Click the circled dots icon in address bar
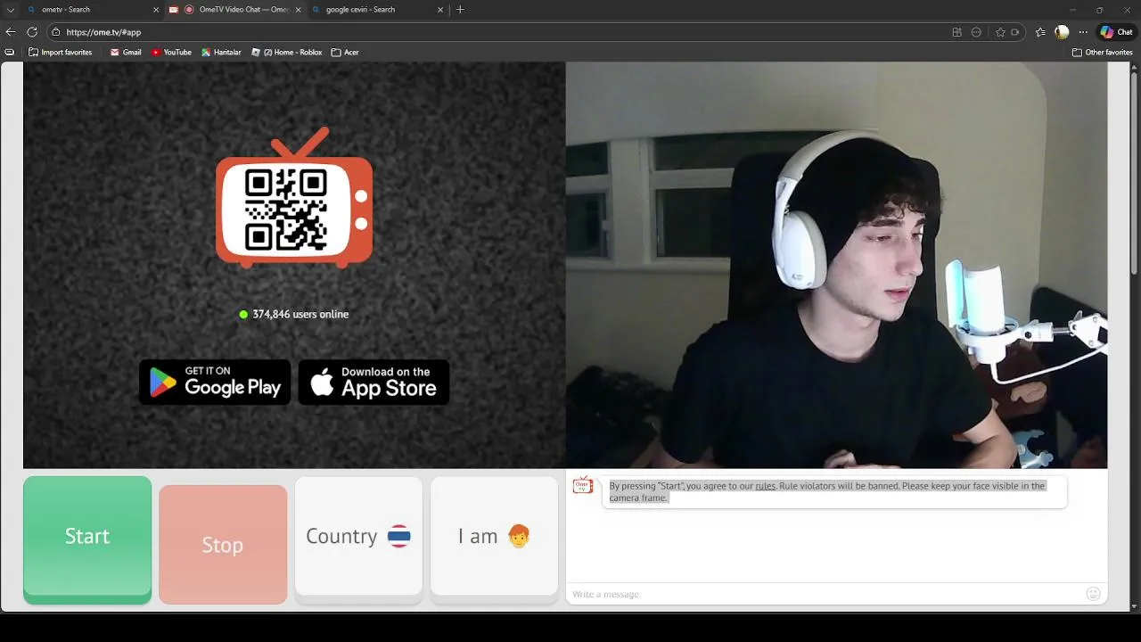 click(x=976, y=32)
